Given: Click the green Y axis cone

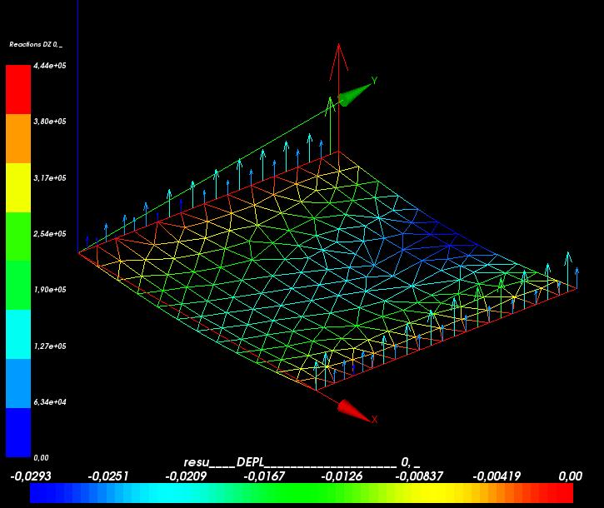Looking at the screenshot, I should tap(356, 94).
